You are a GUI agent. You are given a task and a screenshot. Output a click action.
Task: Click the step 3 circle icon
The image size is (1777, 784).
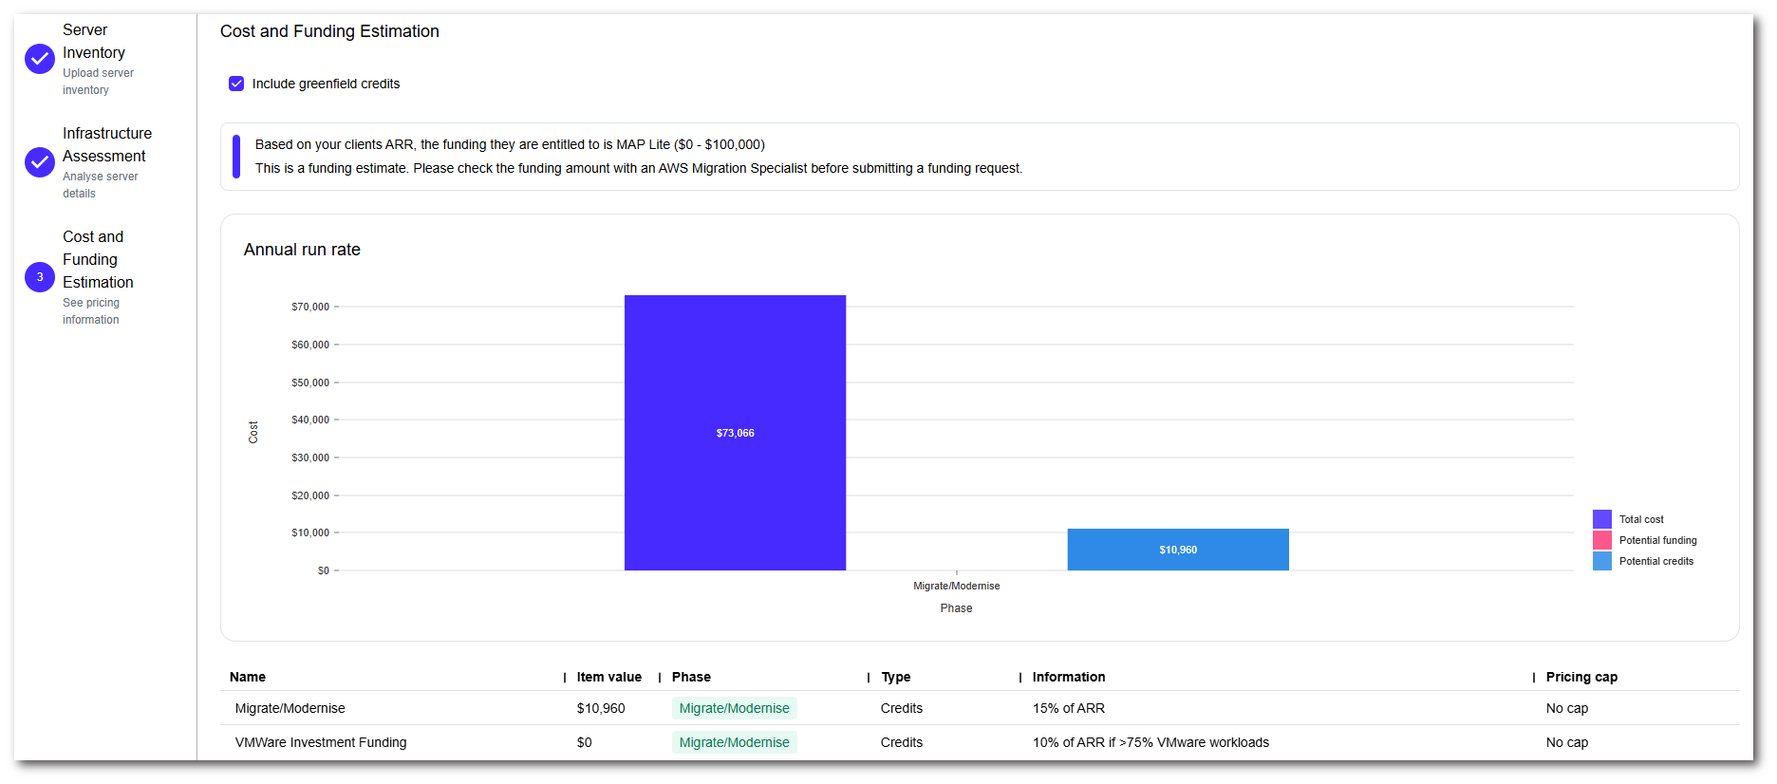point(40,277)
